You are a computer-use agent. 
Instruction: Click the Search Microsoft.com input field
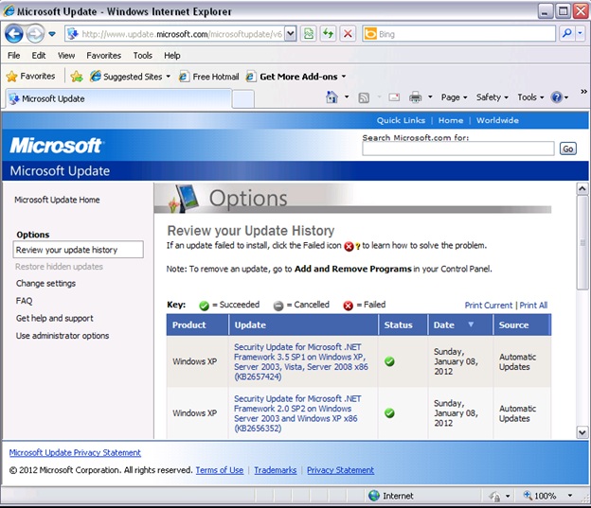458,149
